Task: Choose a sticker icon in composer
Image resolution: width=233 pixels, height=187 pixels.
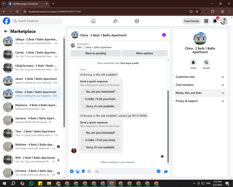Action: coord(83,172)
